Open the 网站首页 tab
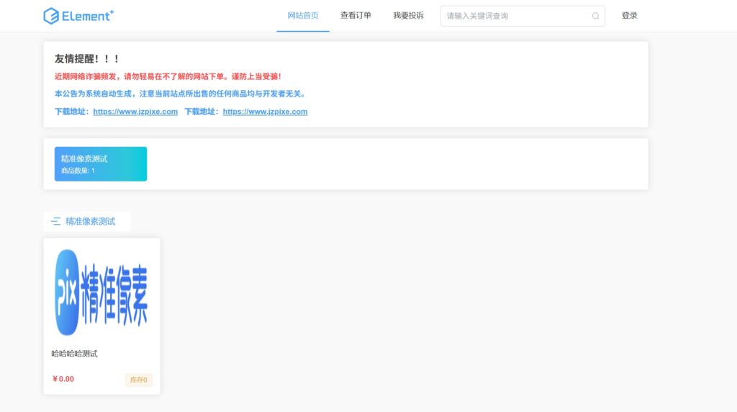The image size is (737, 412). [303, 16]
